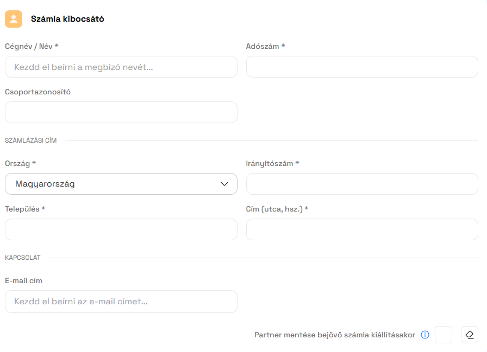Click the eraser clear-form button
The height and width of the screenshot is (352, 487).
tap(470, 335)
